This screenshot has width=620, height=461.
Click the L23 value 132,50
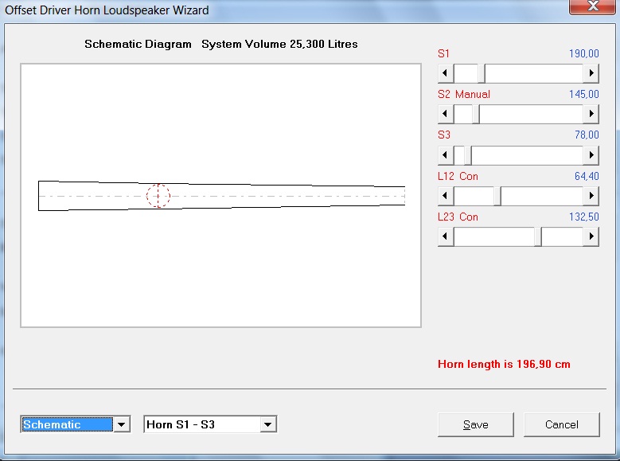[x=584, y=217]
